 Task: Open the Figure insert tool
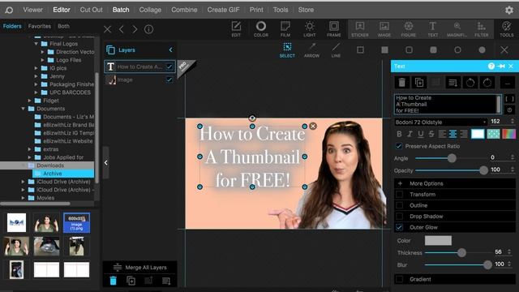click(409, 29)
